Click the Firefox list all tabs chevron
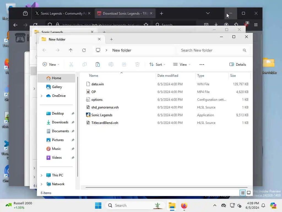Screen dimensions: 282x212 208,13
